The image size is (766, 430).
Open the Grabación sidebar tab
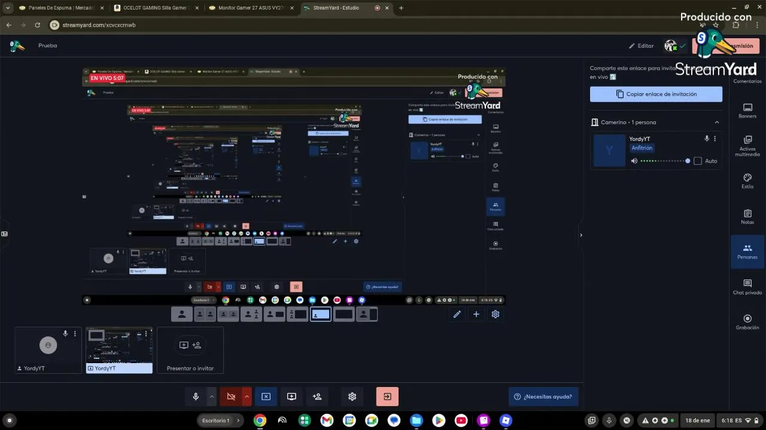(x=747, y=322)
